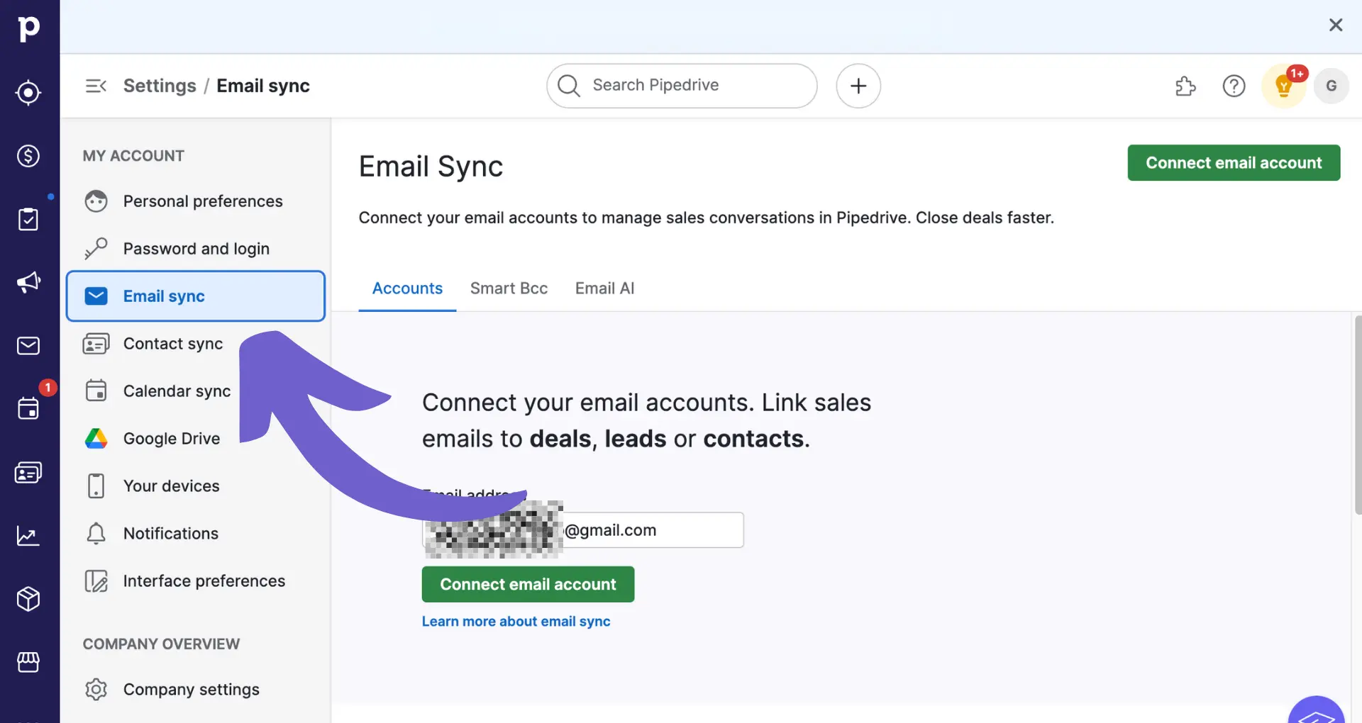Open Personal preferences settings
Viewport: 1362px width, 723px height.
[x=196, y=201]
